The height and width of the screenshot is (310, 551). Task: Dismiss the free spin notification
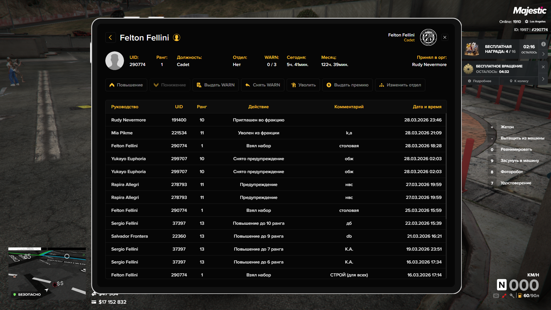click(x=543, y=67)
